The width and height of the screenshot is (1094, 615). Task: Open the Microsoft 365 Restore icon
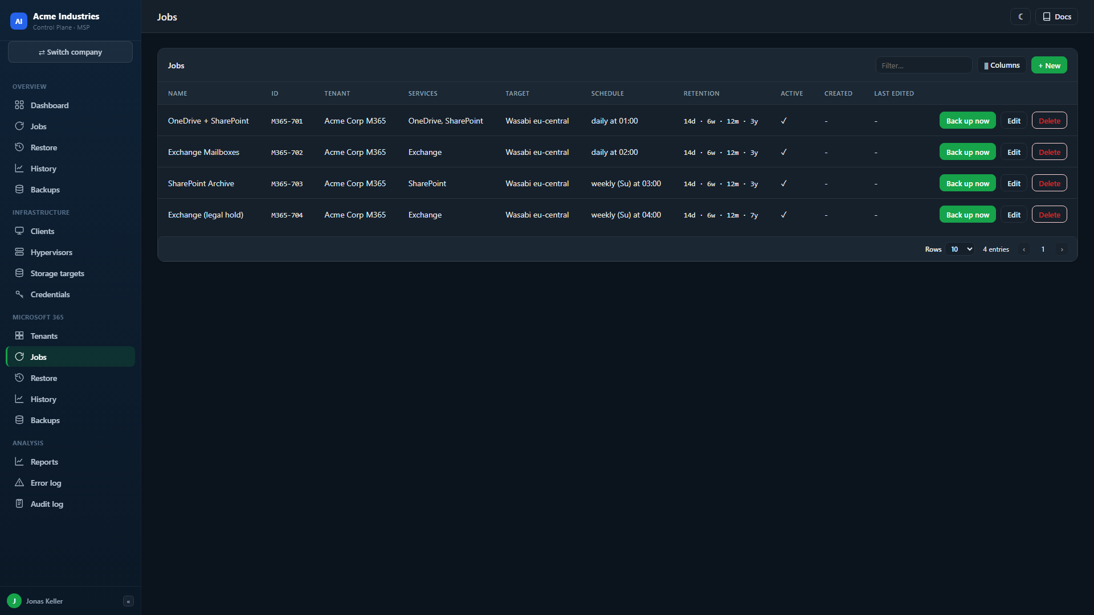click(19, 378)
